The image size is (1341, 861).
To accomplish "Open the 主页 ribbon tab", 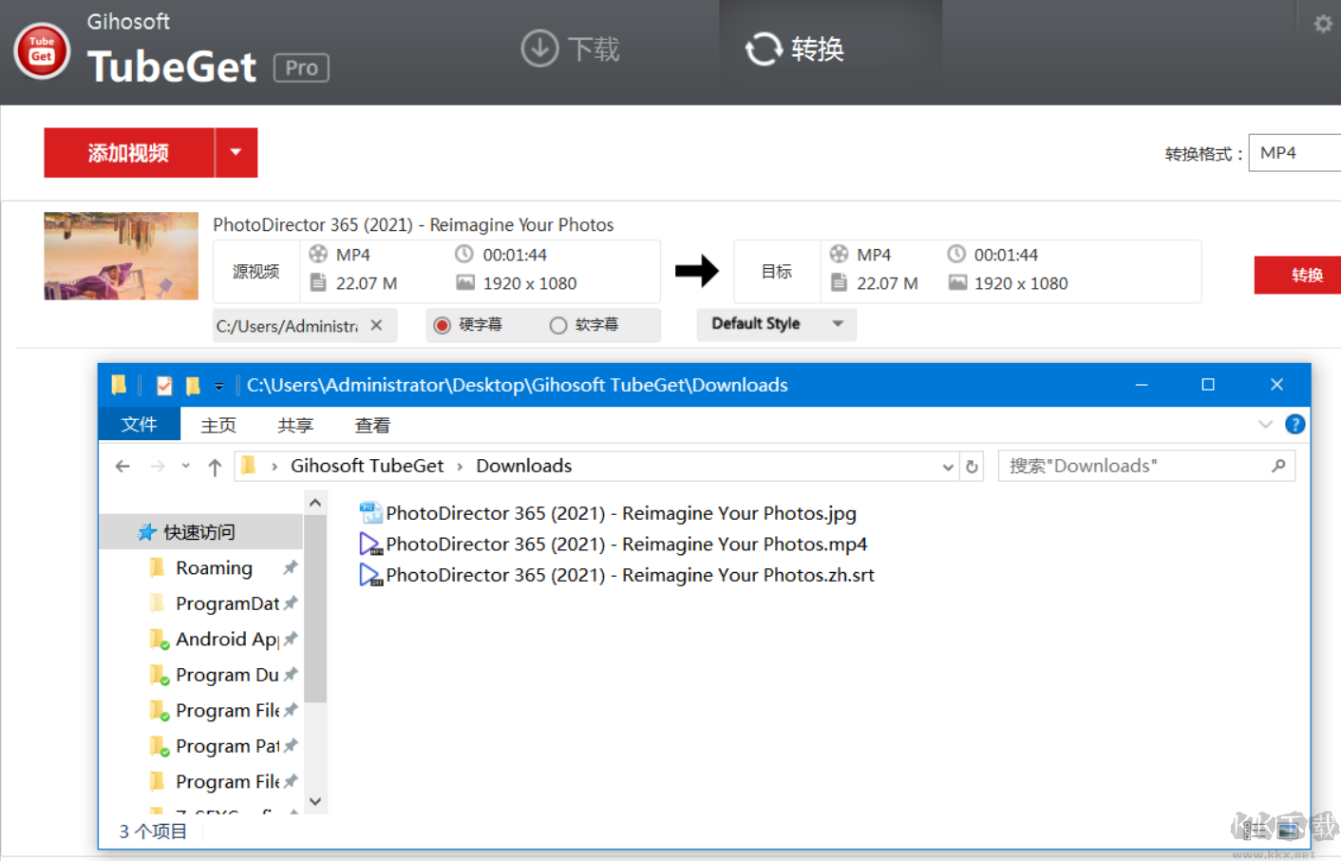I will pos(218,425).
